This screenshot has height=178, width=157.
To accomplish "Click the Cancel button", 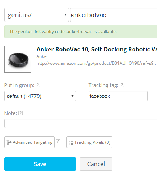I will (x=96, y=164).
